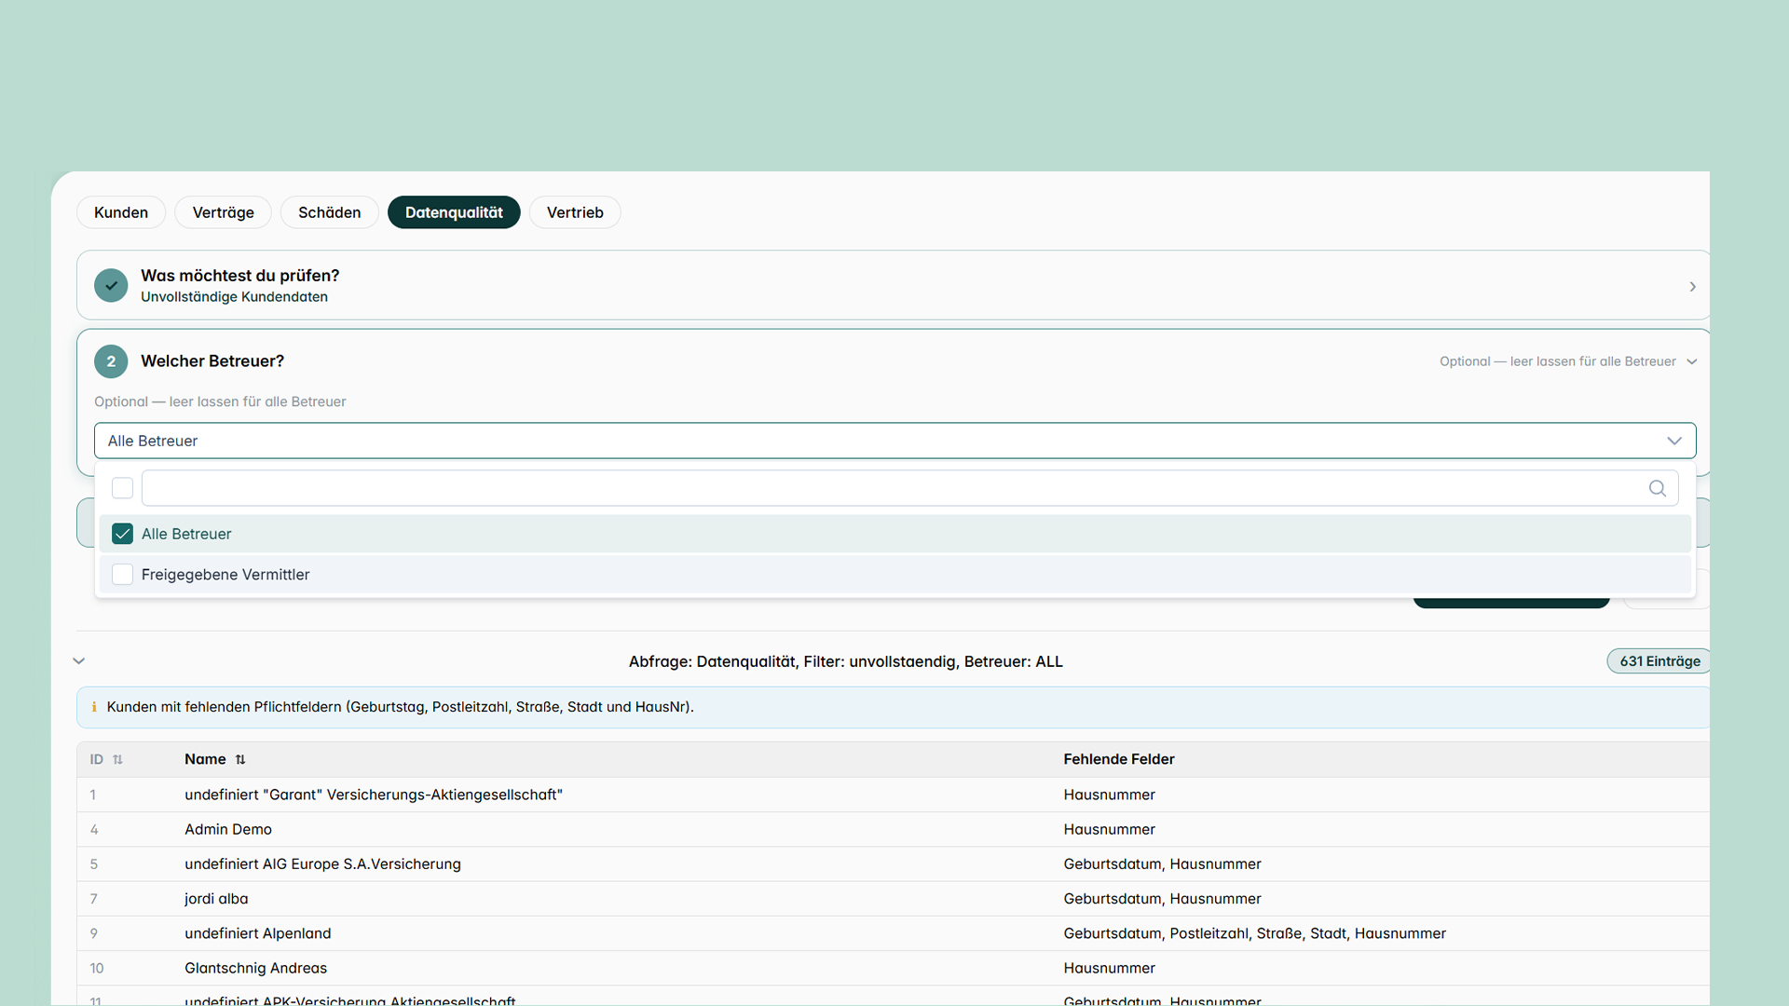Collapse the query results chevron

pyautogui.click(x=79, y=661)
